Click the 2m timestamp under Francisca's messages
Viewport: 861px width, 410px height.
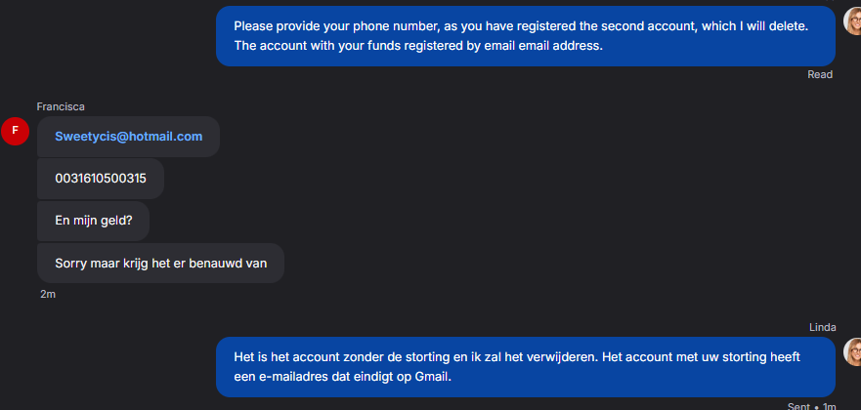click(48, 294)
